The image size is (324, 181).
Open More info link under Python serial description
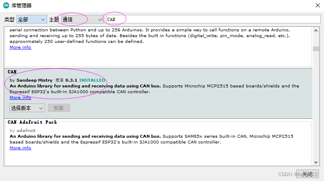20,47
